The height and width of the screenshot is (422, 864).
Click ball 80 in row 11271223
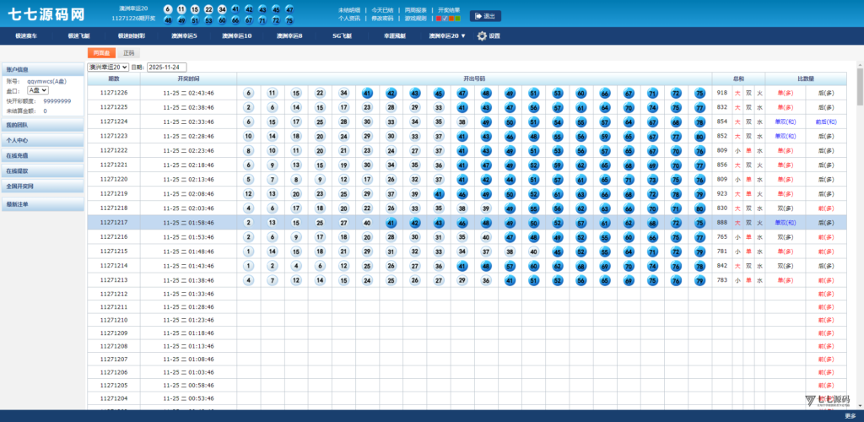click(699, 136)
